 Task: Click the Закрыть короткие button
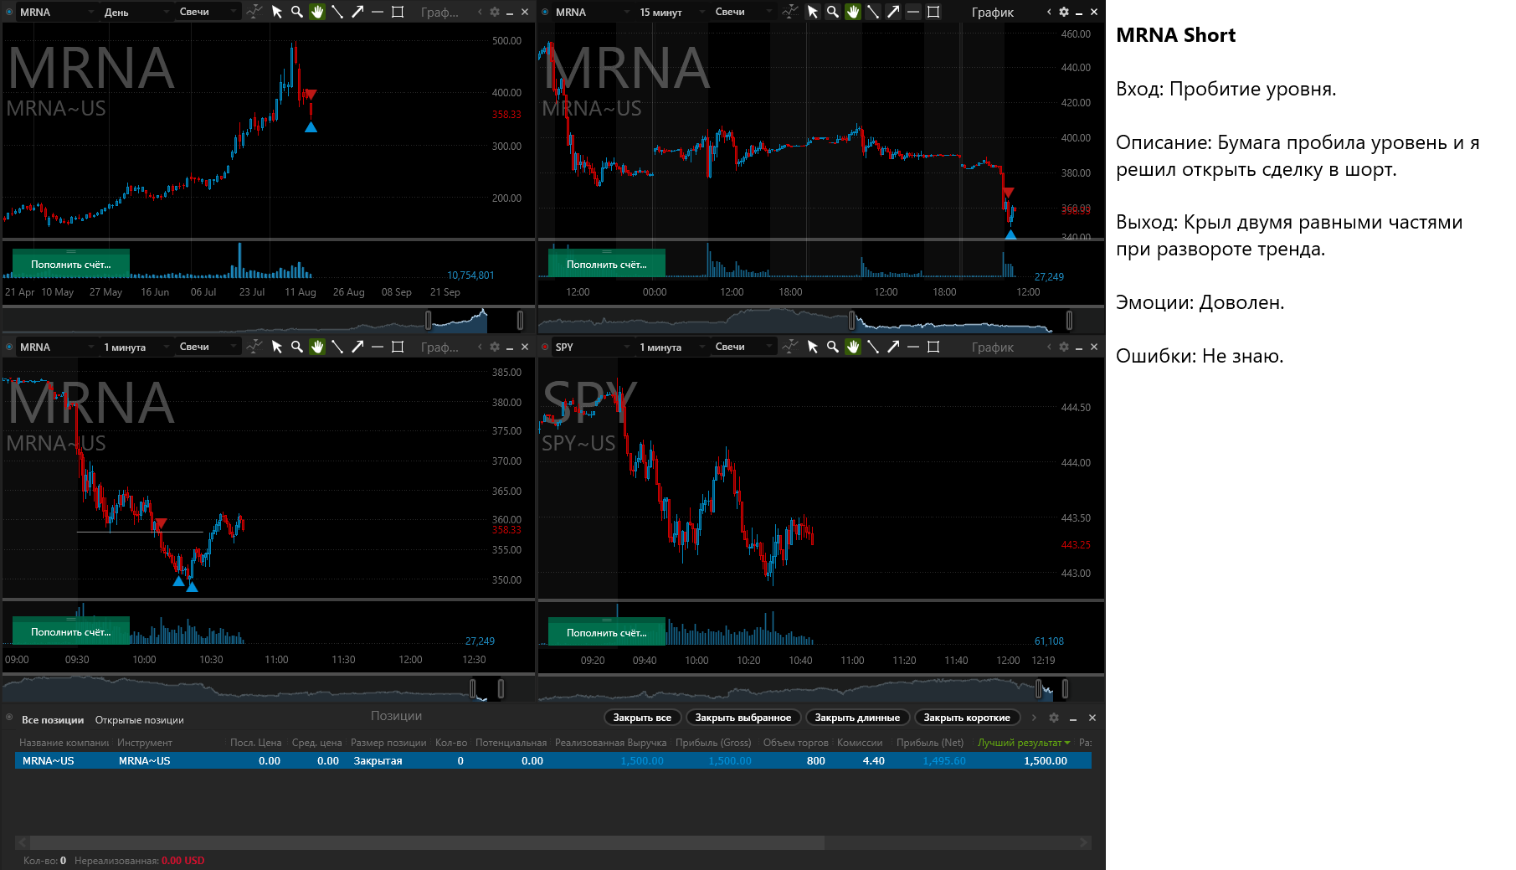tap(967, 718)
